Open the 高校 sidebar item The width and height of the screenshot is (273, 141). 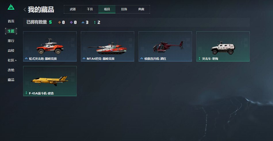pos(11,51)
